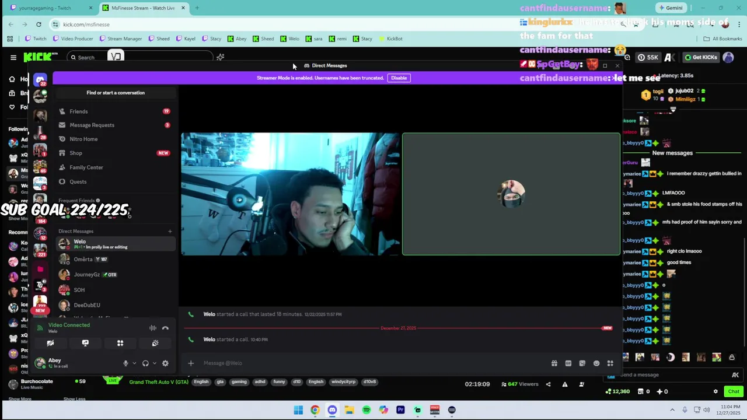
Task: Open Friends in Discord sidebar
Action: (115, 111)
